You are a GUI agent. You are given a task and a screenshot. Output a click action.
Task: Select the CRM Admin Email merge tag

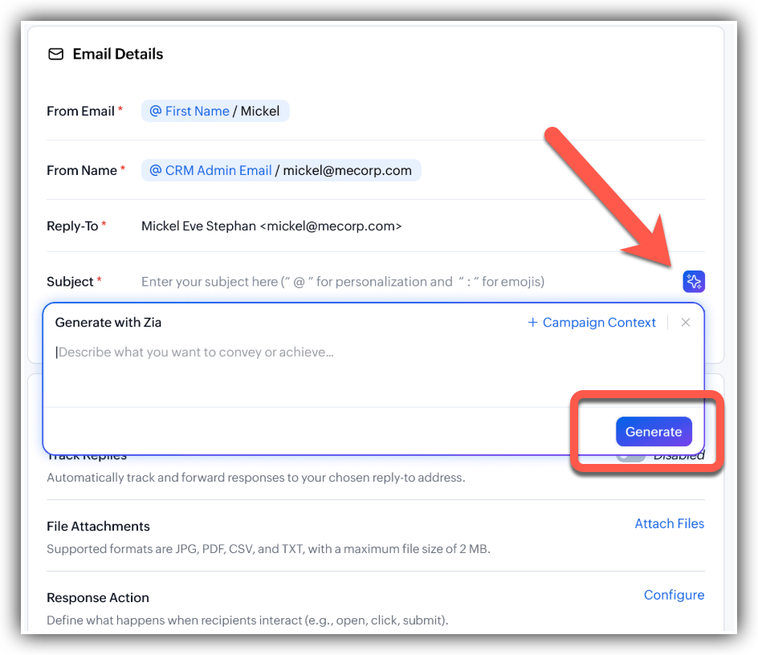point(281,170)
